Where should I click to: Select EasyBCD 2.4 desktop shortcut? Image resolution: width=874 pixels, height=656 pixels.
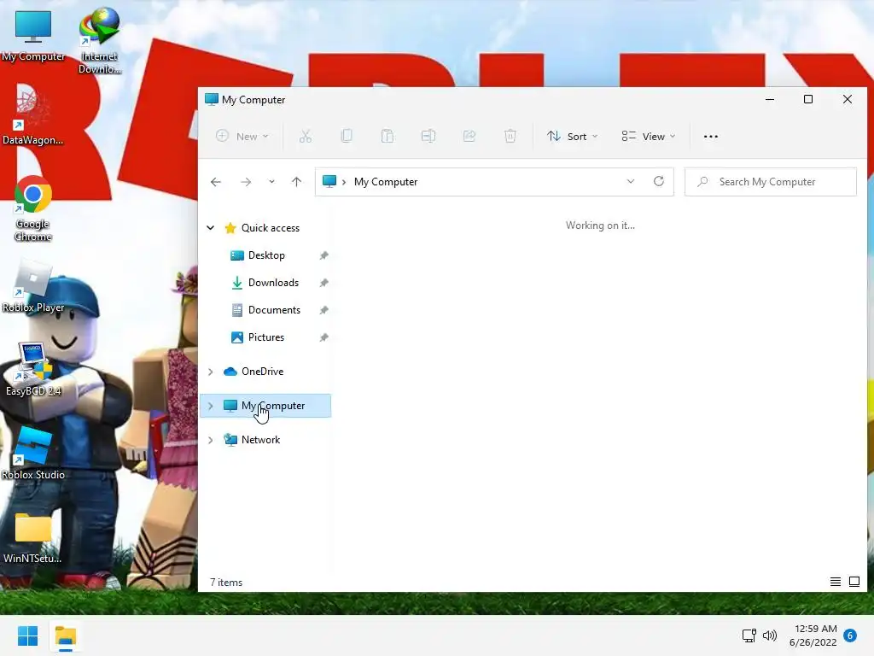point(33,369)
